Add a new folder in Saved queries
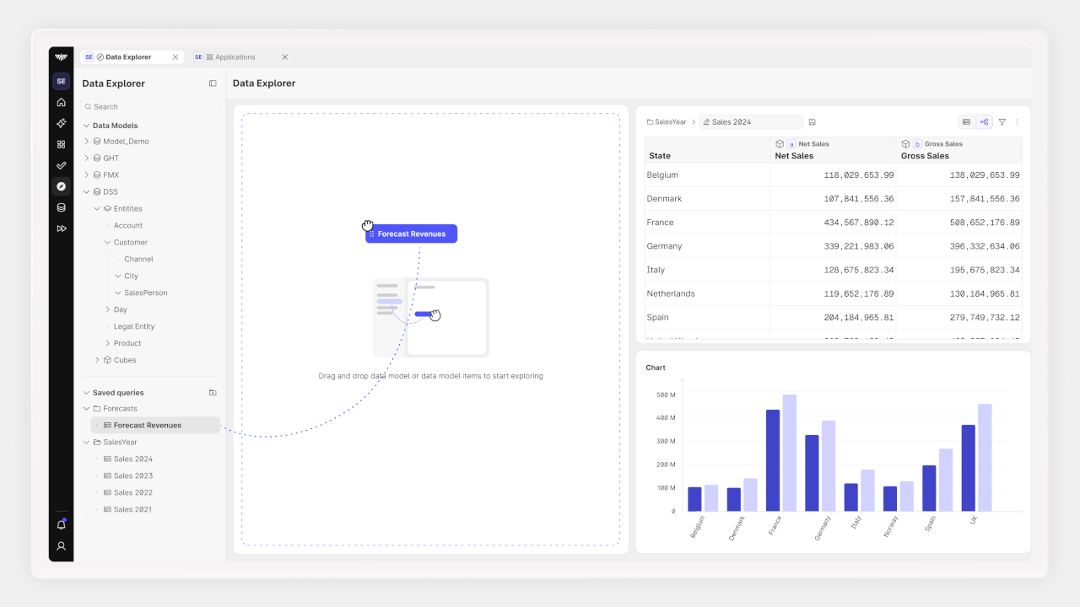Image resolution: width=1080 pixels, height=607 pixels. click(213, 393)
